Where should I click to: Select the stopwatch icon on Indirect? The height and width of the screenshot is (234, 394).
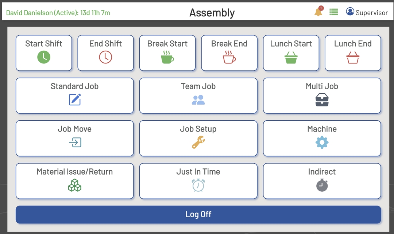click(x=322, y=186)
